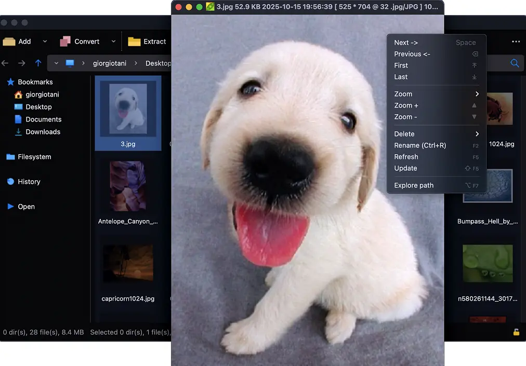Select Next -> in the context menu
526x366 pixels.
[406, 43]
